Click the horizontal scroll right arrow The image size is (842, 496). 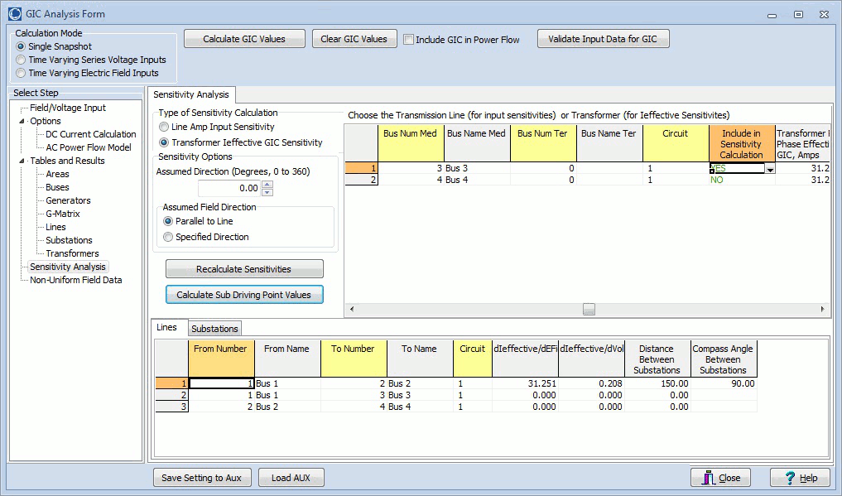(x=823, y=309)
